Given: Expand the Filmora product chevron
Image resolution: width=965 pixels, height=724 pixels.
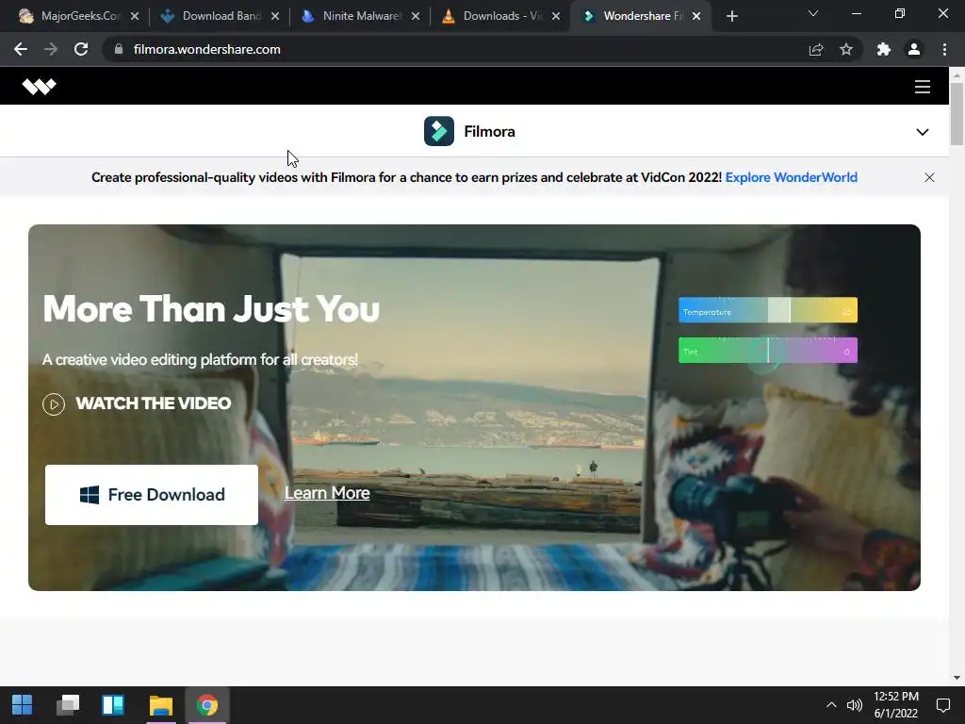Looking at the screenshot, I should (x=922, y=132).
